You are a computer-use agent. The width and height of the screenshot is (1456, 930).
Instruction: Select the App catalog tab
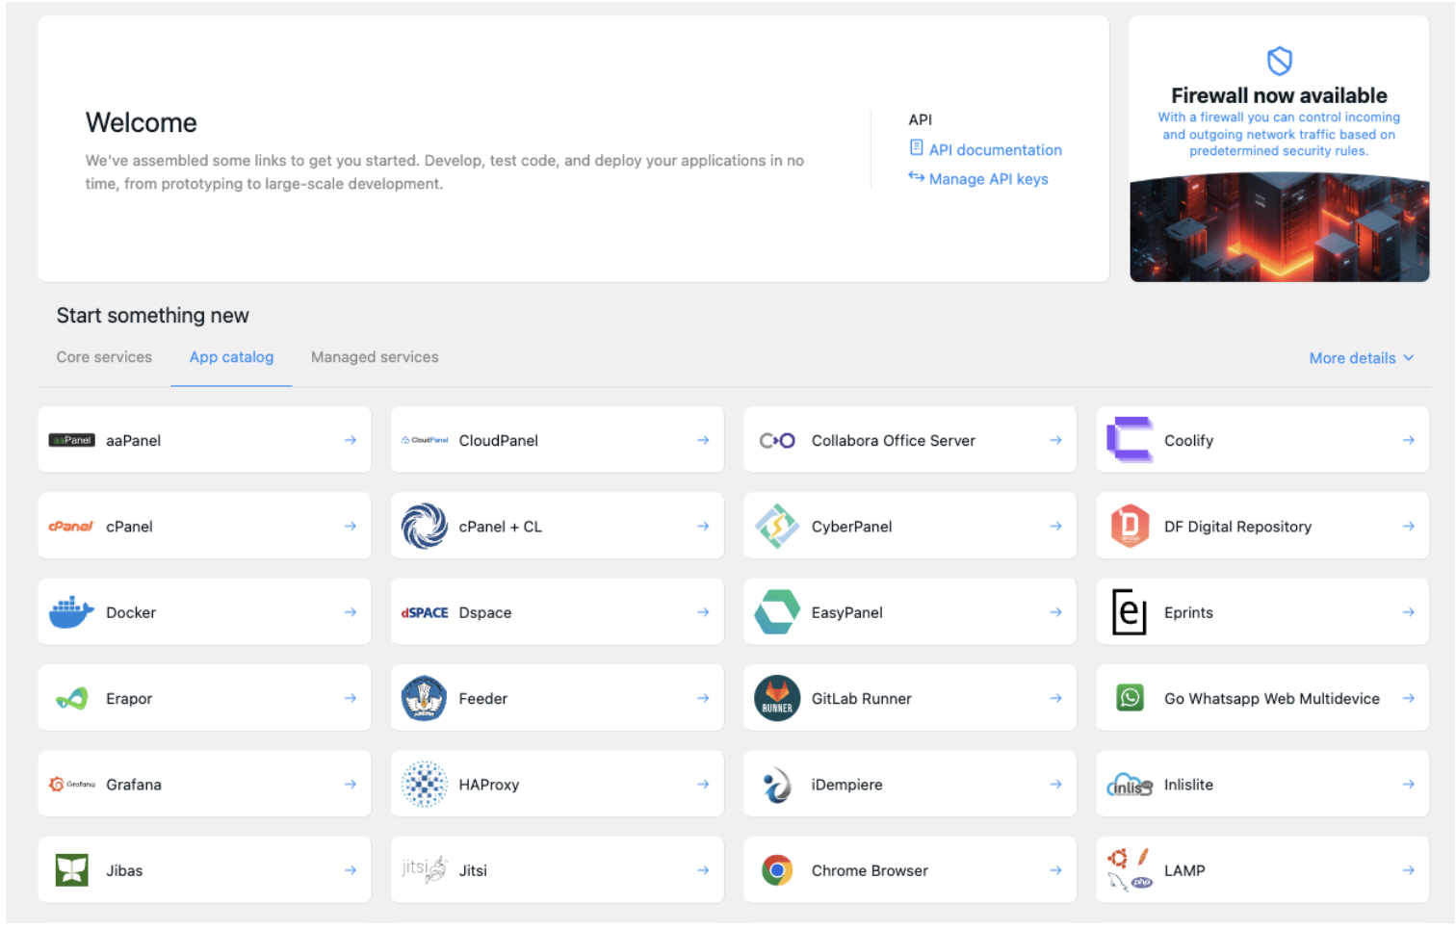231,357
